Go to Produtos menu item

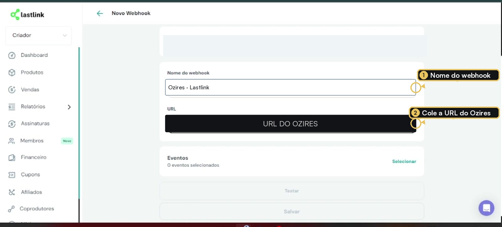[x=32, y=72]
